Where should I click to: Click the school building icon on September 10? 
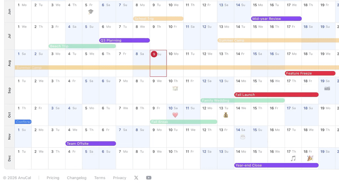175,88
